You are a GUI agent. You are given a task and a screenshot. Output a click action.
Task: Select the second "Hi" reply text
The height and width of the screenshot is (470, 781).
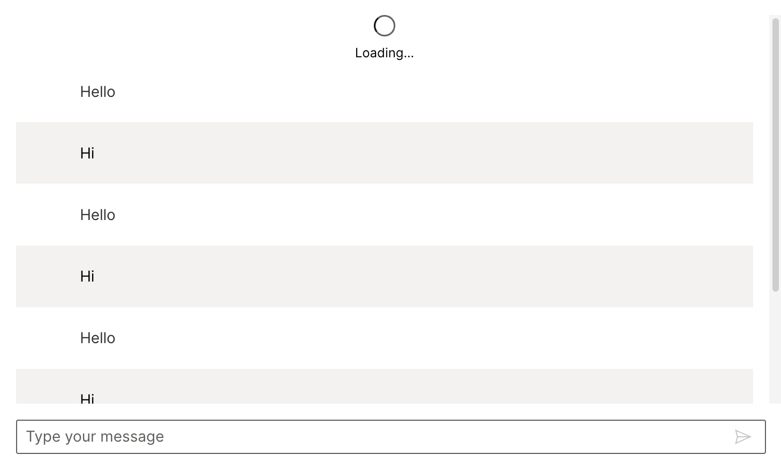coord(87,277)
